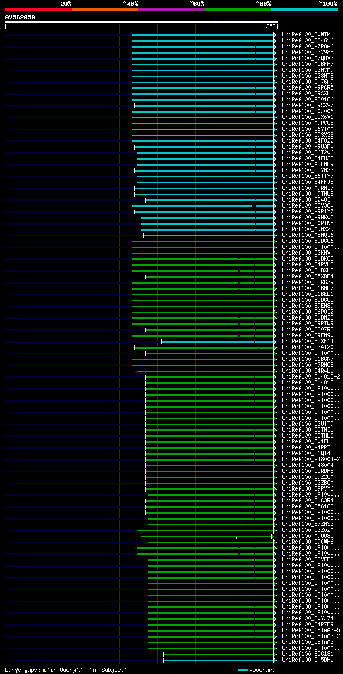Select UniRef100_P34120 label
Image resolution: width=343 pixels, height=674 pixels.
click(308, 347)
